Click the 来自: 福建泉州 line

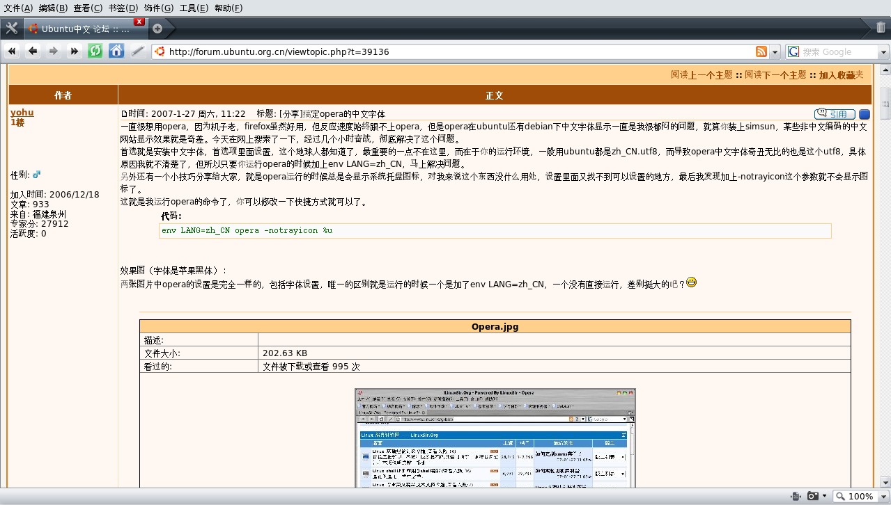[x=38, y=214]
